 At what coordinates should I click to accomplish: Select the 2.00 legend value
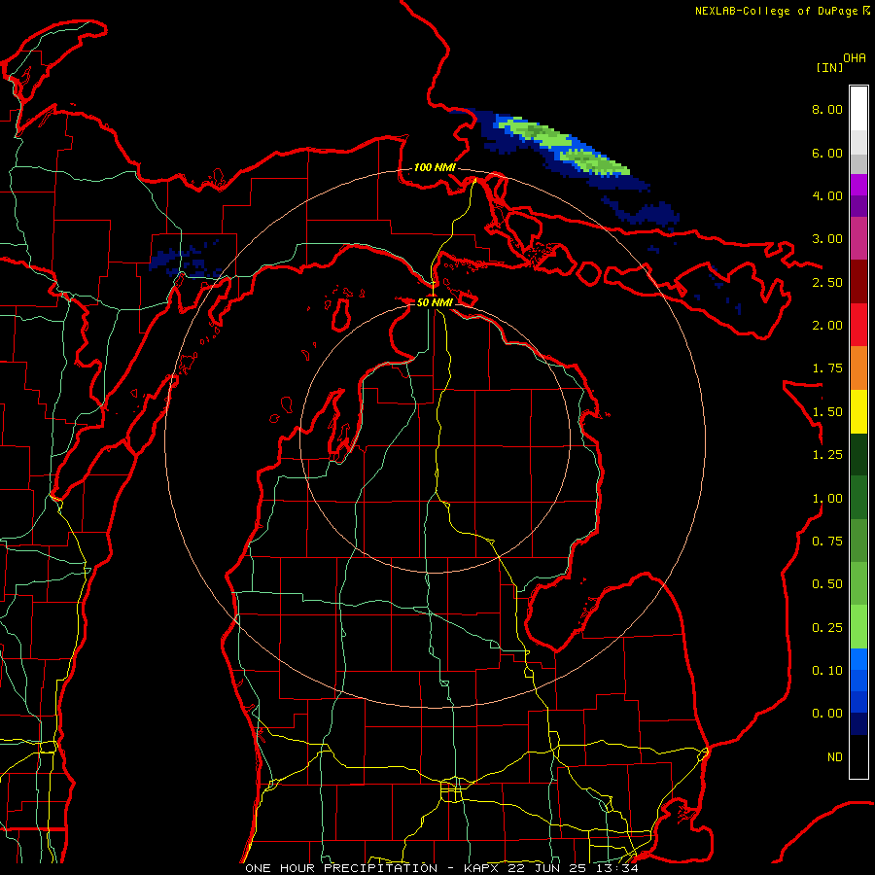(827, 326)
